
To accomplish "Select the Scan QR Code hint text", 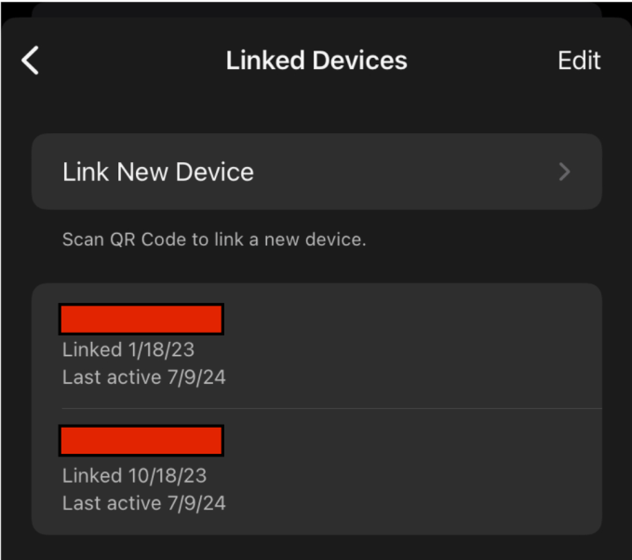I will pyautogui.click(x=214, y=239).
